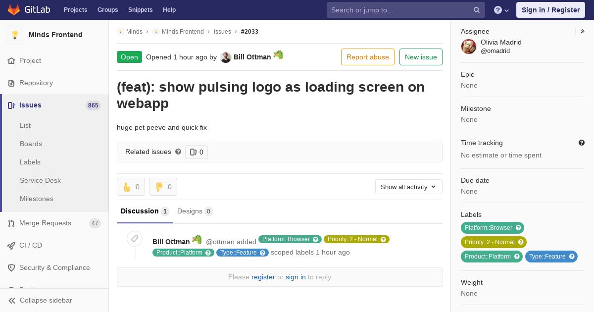
Task: Open the Projects menu in top bar
Action: pyautogui.click(x=76, y=10)
